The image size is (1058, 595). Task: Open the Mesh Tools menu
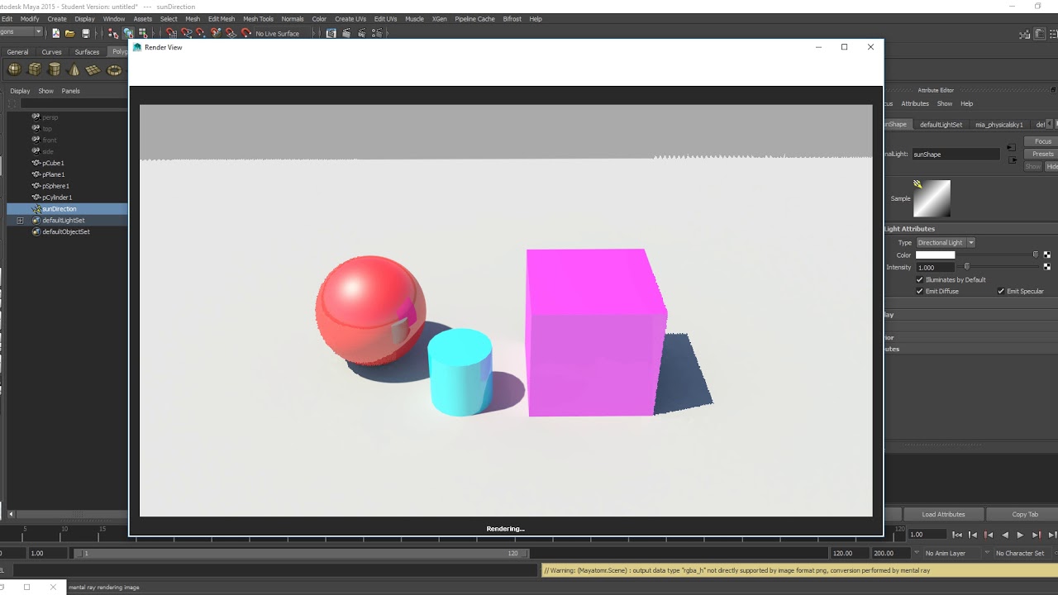[258, 19]
